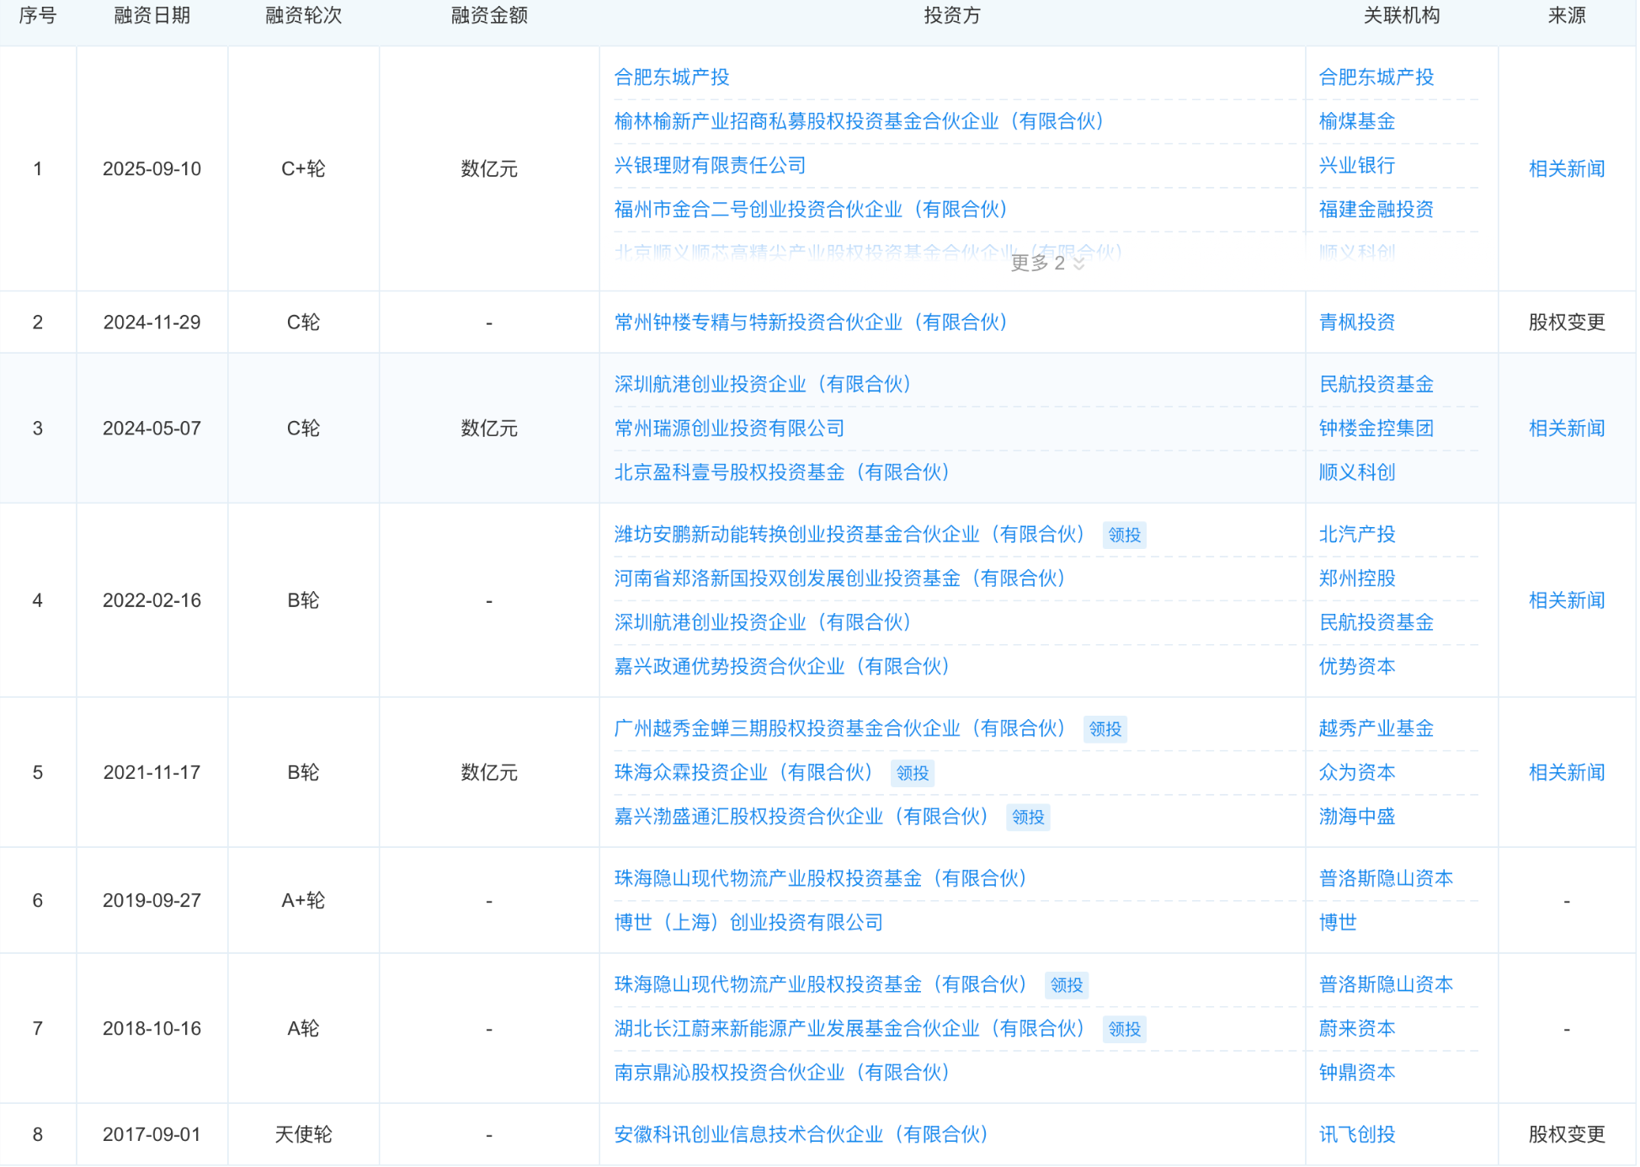Viewport: 1640px width, 1167px height.
Task: Click 领投 badge in the 2018 A轮 珠海隐山 row
Action: coord(1066,985)
